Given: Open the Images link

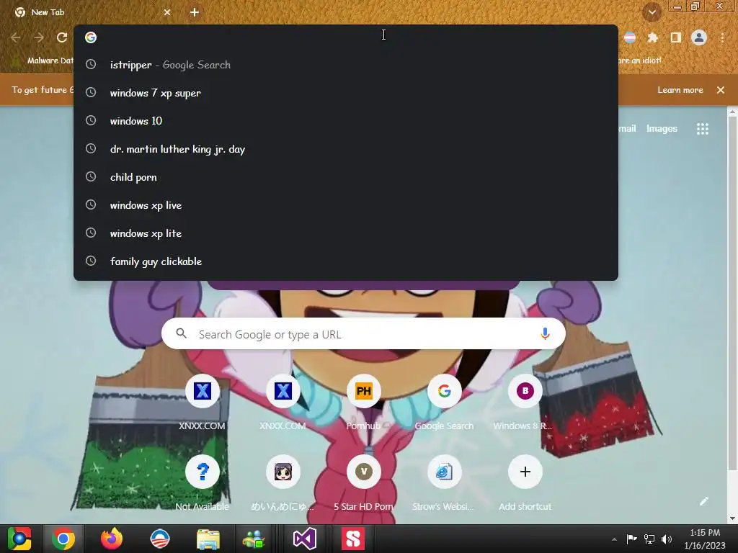Looking at the screenshot, I should (662, 128).
